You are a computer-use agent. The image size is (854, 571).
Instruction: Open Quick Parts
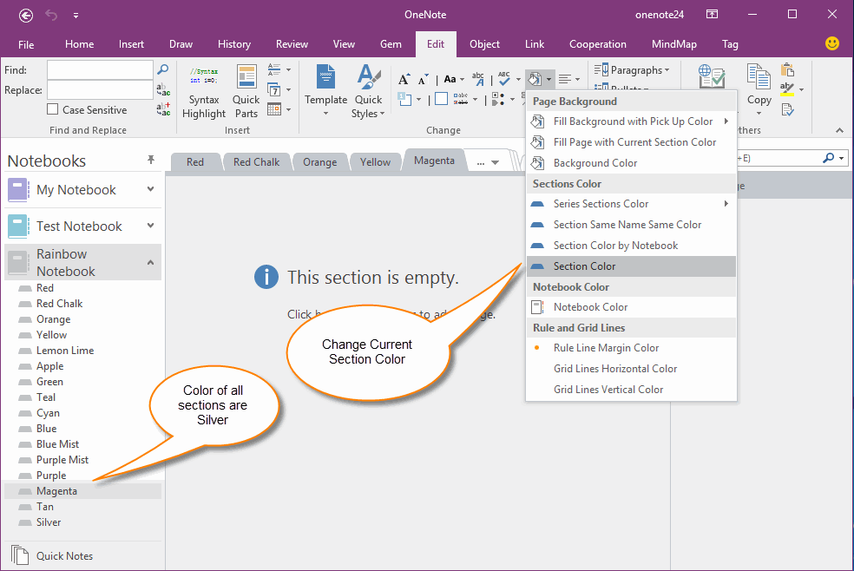[246, 91]
